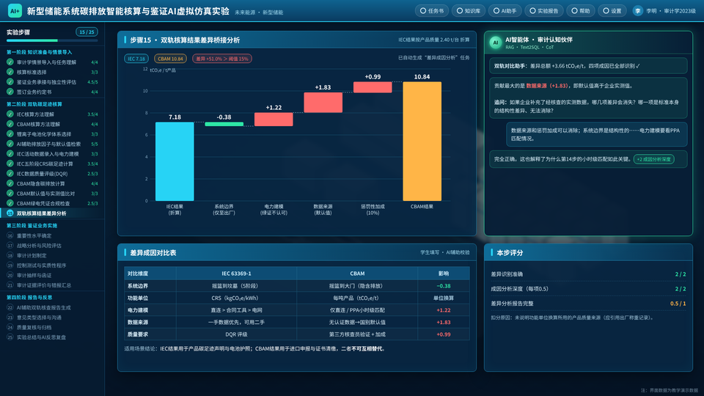Go to step 审计计划制定
704x396 pixels.
[52, 255]
